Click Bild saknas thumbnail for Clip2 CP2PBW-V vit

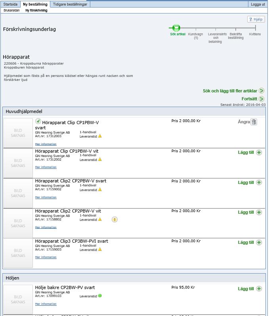[x=18, y=223]
